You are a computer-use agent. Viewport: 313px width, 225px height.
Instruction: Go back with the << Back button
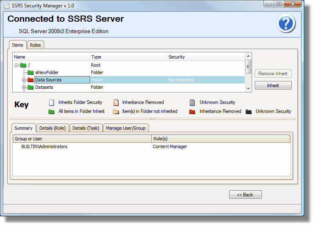coord(245,195)
